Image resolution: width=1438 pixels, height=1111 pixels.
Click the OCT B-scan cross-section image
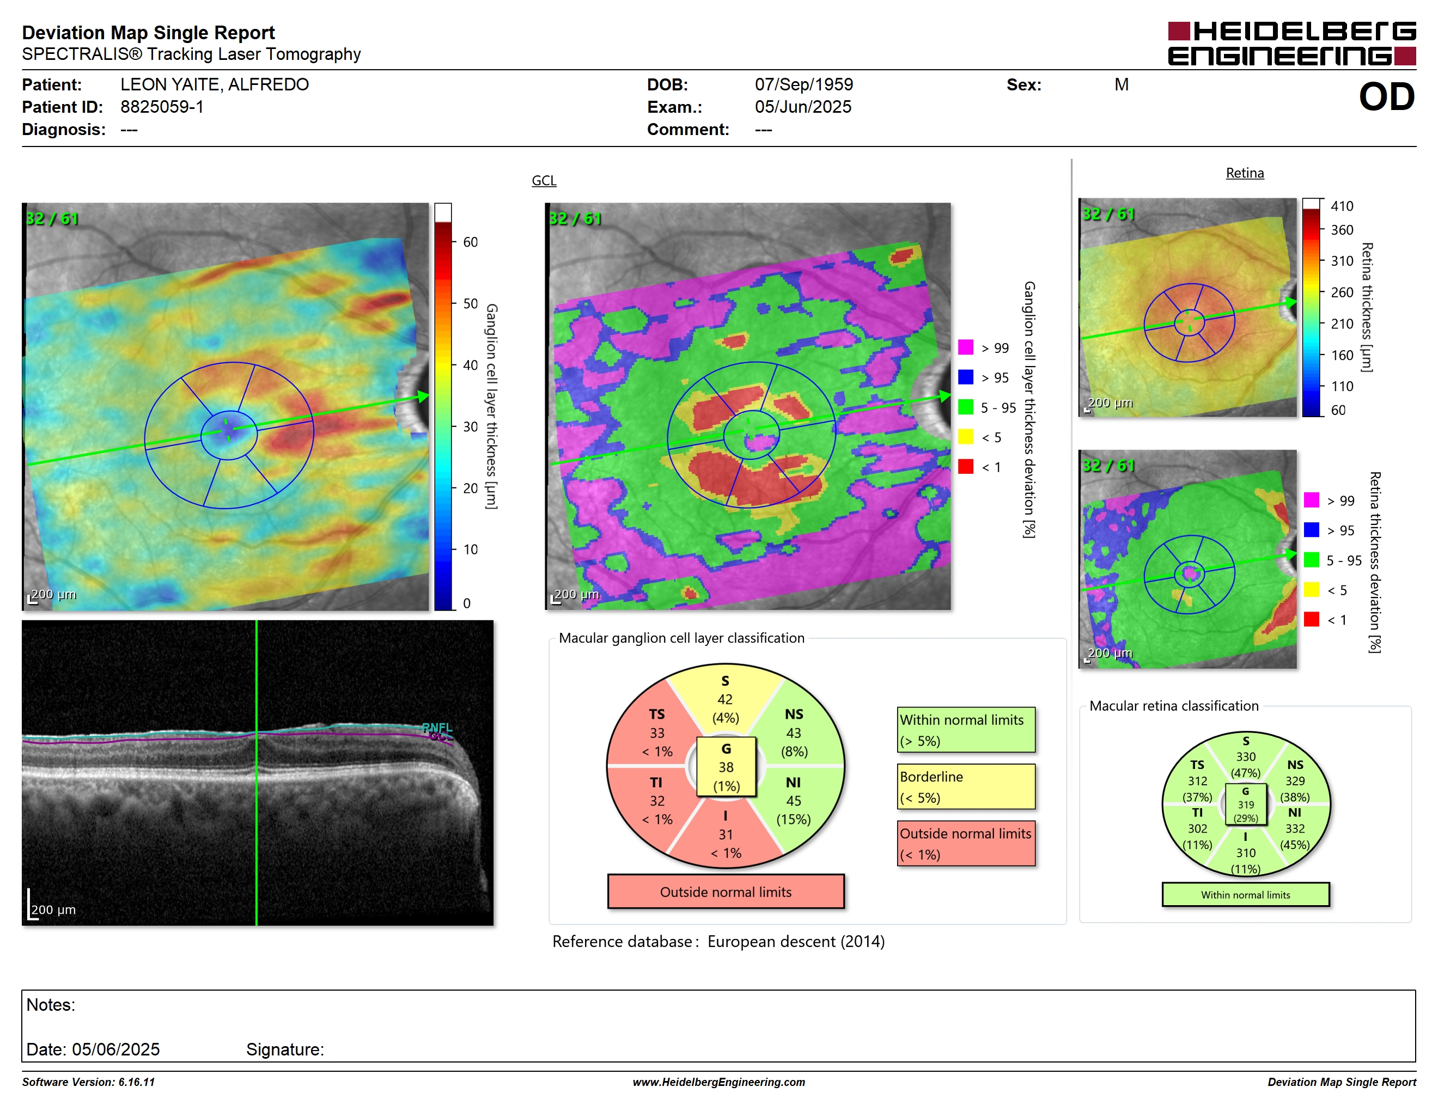[258, 773]
